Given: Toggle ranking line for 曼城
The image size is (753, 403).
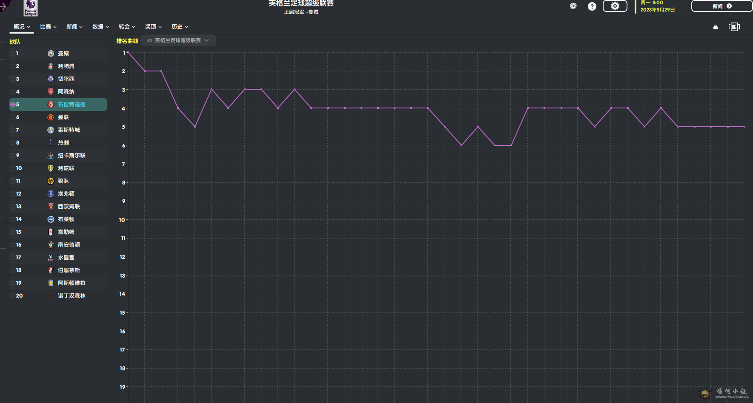Looking at the screenshot, I should click(13, 54).
